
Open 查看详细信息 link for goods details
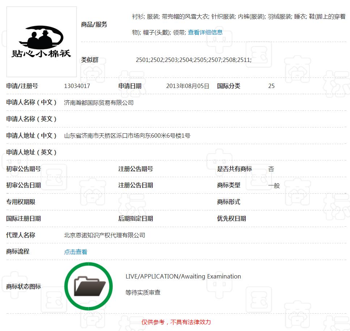click(x=205, y=32)
